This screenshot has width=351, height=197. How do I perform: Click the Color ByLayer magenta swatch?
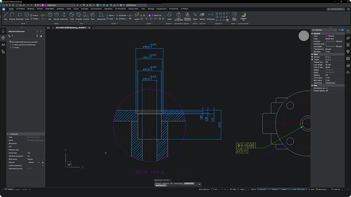click(327, 36)
